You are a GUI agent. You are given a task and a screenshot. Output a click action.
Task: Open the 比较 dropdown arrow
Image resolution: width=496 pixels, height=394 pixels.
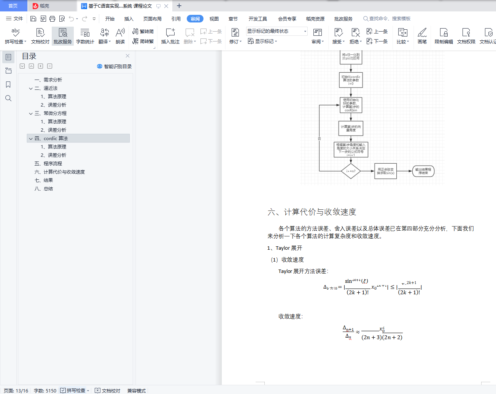(408, 41)
